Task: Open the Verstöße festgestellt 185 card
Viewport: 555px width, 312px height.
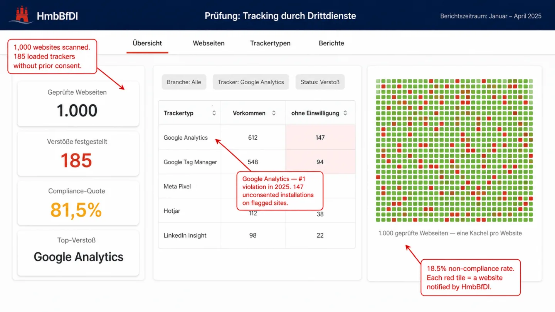Action: click(x=78, y=153)
